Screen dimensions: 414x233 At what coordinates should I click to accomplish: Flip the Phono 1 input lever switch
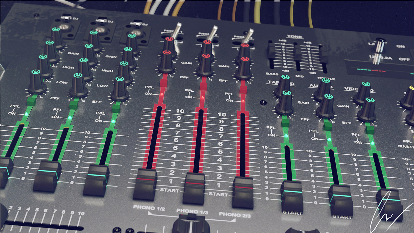[x=177, y=31]
